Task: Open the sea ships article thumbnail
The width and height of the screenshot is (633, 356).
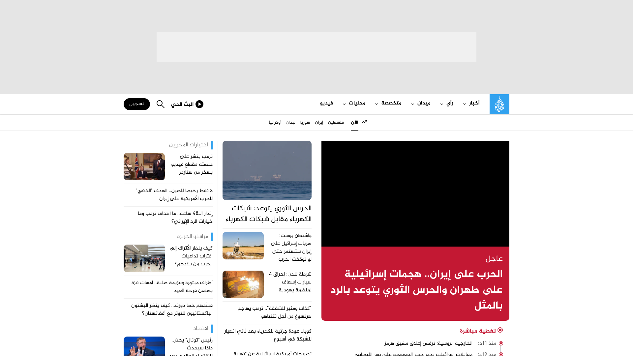Action: (267, 170)
